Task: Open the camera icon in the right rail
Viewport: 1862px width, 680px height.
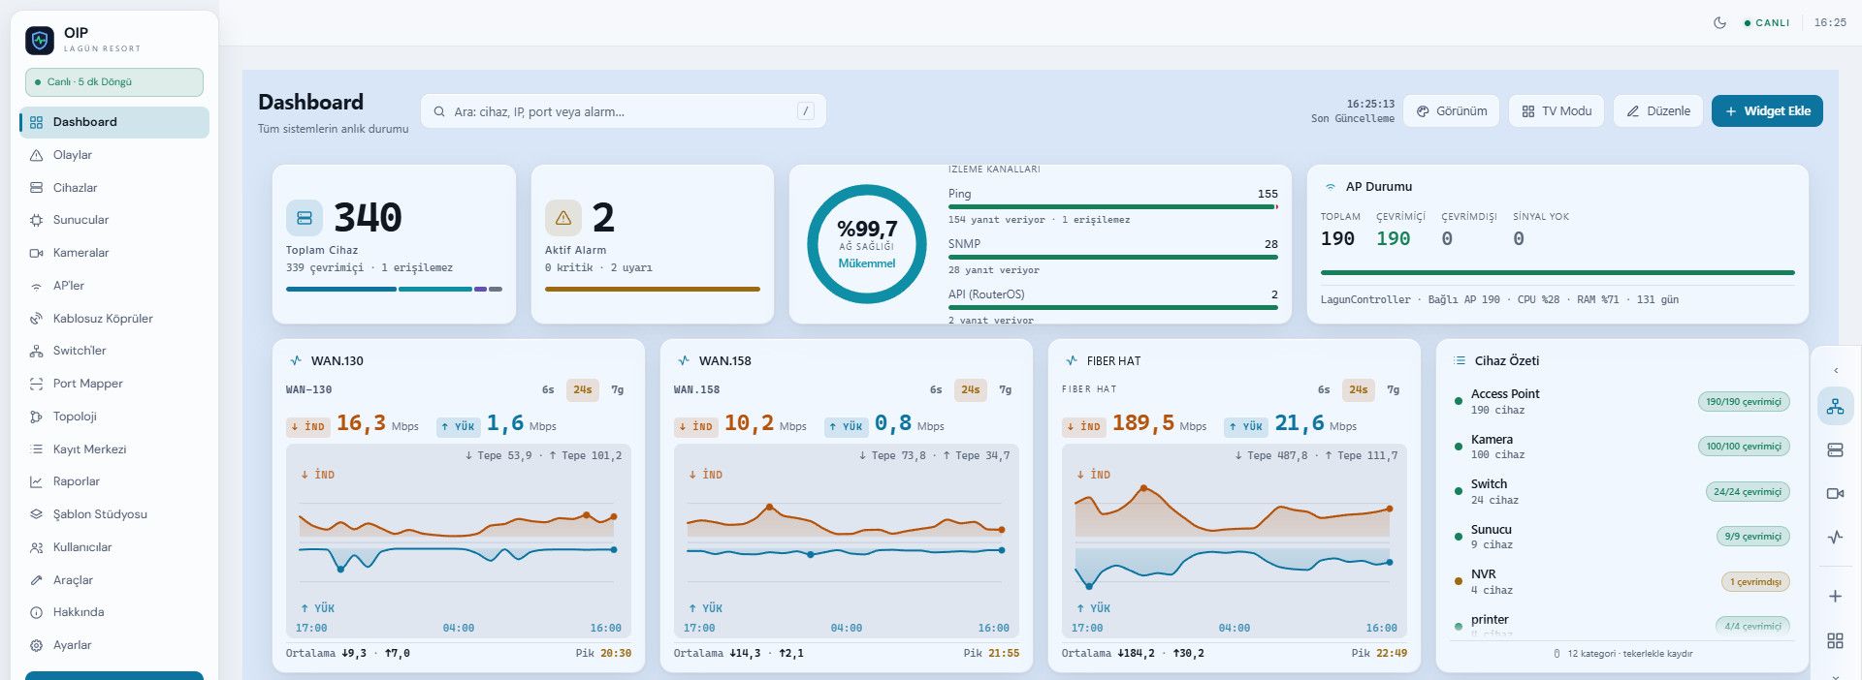Action: pos(1835,493)
